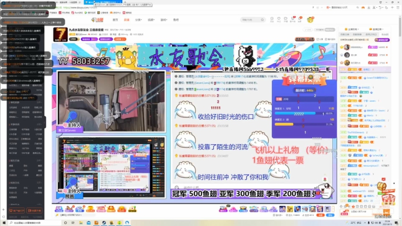
Task: Switch to the second contribution list tab
Action: coord(357,35)
